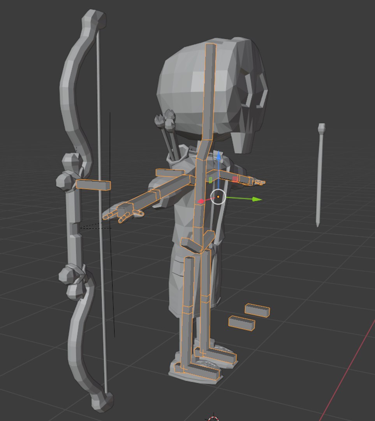
Task: Click the blue Z-axis gizmo arrow
Action: click(x=219, y=156)
